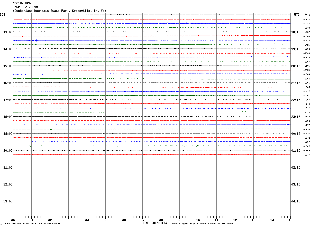Click the DC offset value -718
The image size is (311, 227).
(307, 112)
